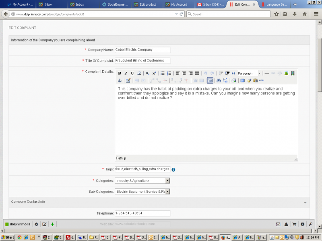
Task: Click the find binoculars icon
Action: point(219,81)
